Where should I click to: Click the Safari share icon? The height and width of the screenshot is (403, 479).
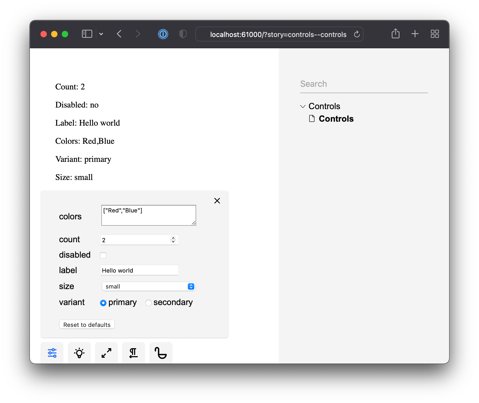[395, 34]
